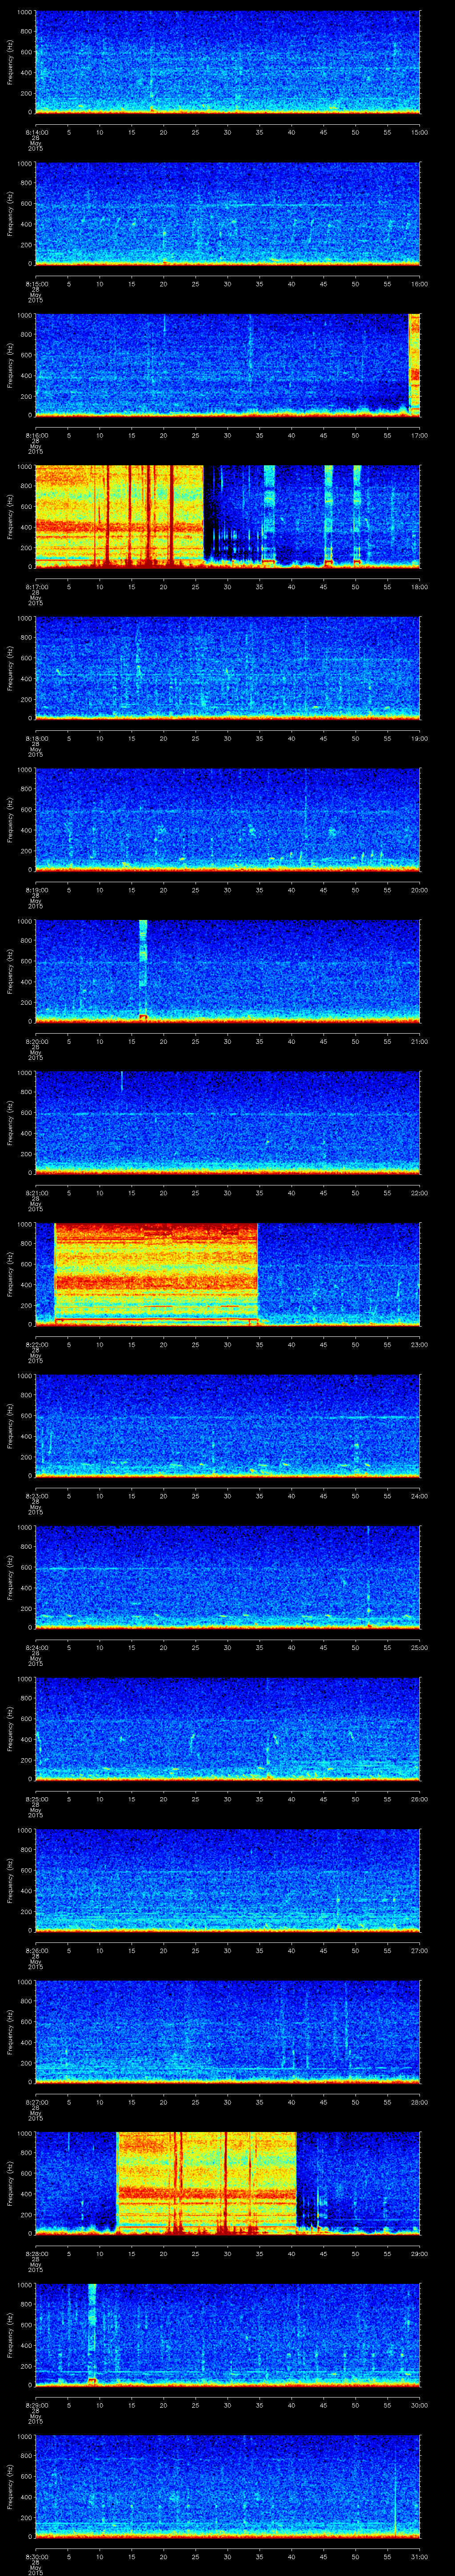Viewport: 455px width, 2576px height.
Task: Click the 8:19:00 start time label
Action: pyautogui.click(x=36, y=890)
